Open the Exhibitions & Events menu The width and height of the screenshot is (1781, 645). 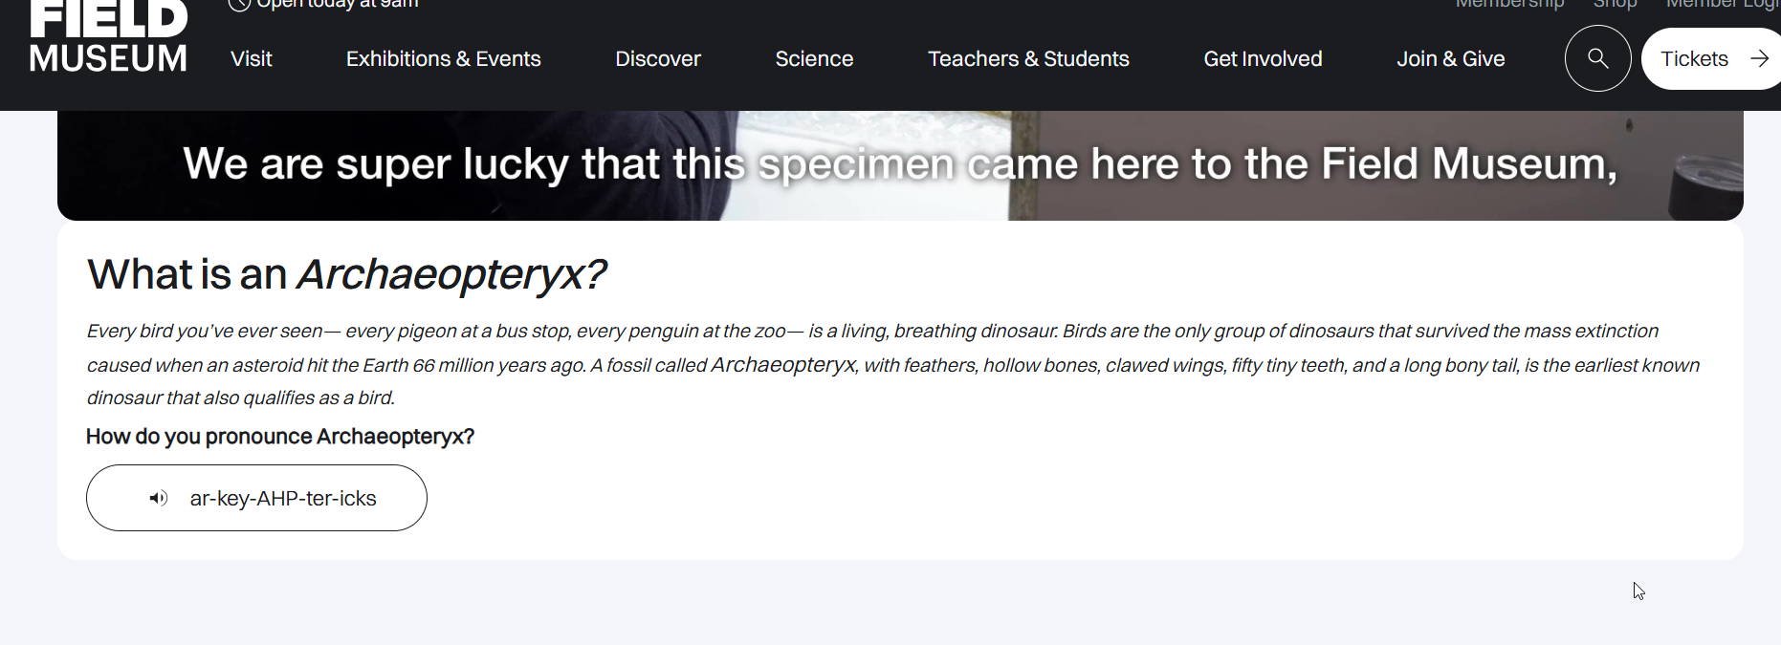click(x=443, y=59)
